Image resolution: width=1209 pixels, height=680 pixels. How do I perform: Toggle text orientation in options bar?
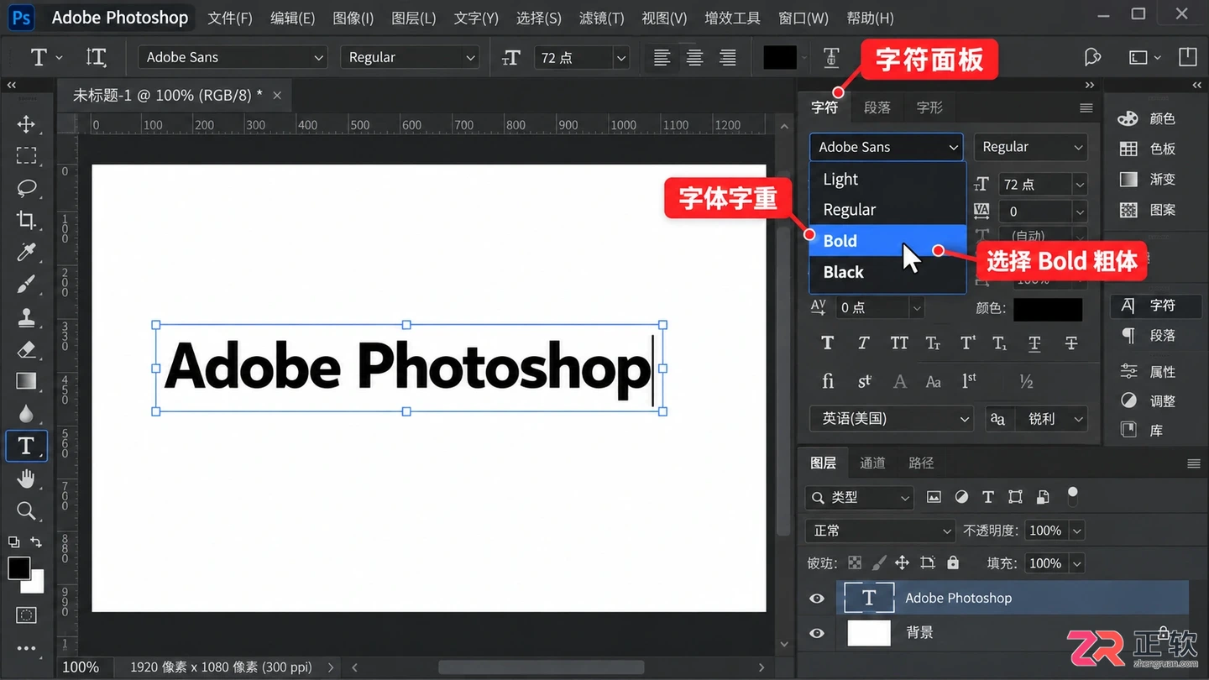97,57
